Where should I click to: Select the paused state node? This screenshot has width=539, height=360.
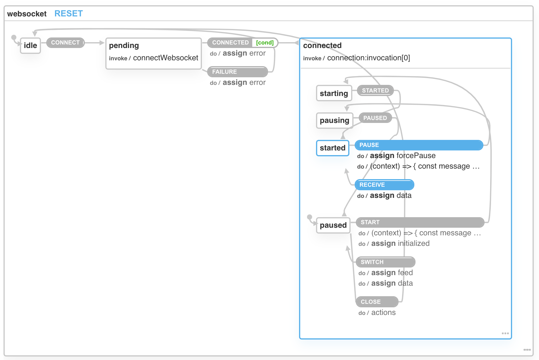coord(333,225)
